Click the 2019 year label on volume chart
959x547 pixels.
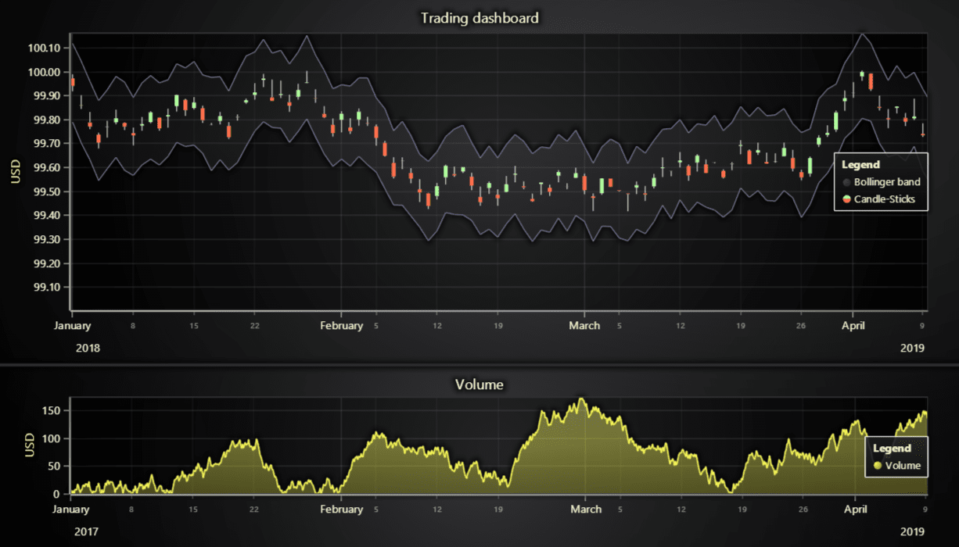[912, 531]
